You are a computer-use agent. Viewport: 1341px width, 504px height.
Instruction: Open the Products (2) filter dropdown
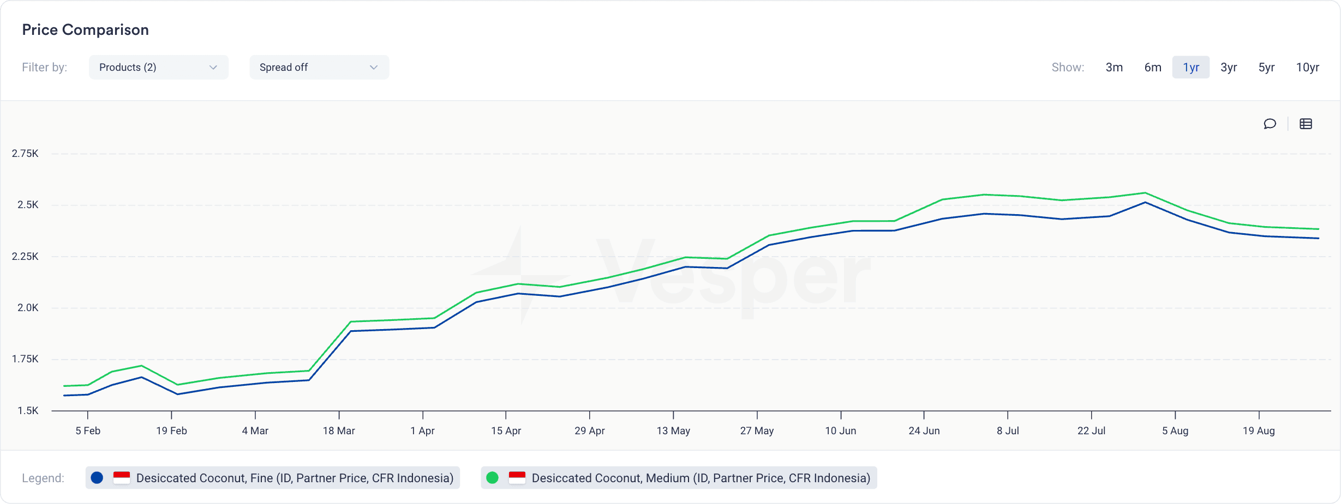(x=159, y=67)
